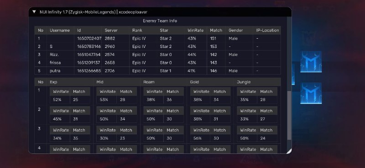Click the vertical scrollbar thumb

tap(289, 116)
